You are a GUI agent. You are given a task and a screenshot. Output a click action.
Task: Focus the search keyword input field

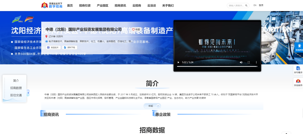pos(237,6)
